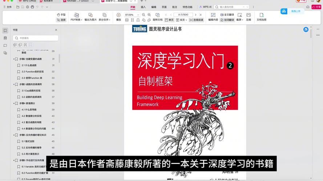
Task: Switch to the 插入 ribbon tab
Action: point(143,7)
